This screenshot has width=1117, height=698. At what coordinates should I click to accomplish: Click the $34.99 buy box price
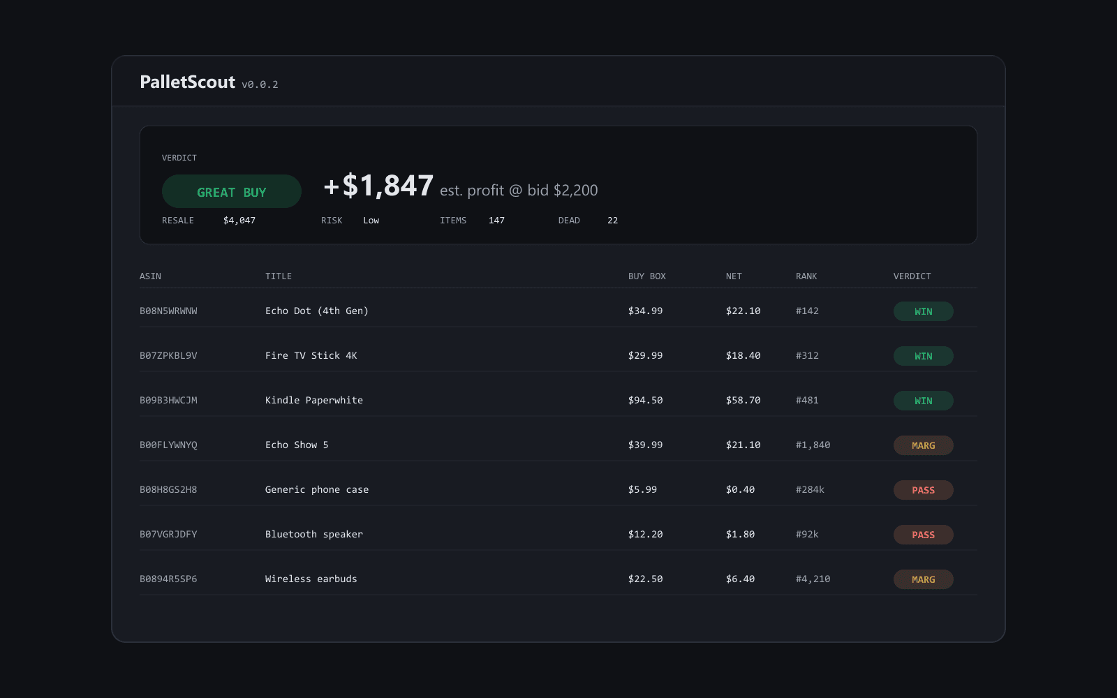tap(646, 311)
